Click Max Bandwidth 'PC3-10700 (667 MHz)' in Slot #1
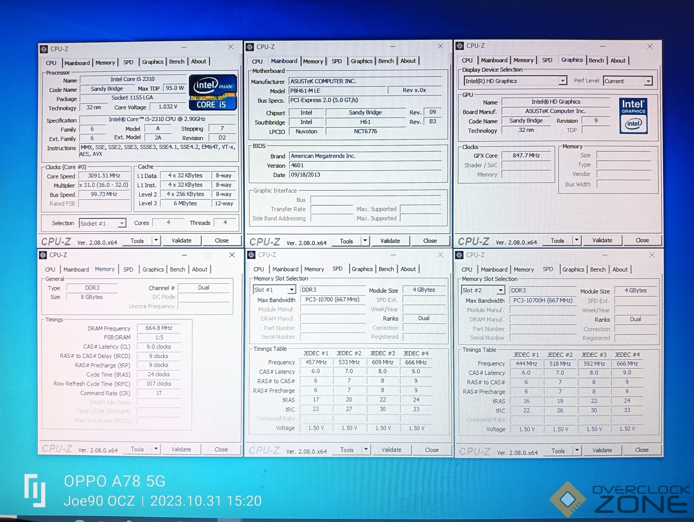Viewport: 694px width, 522px height. pos(332,300)
